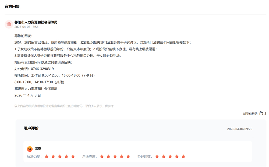This screenshot has width=269, height=167.
Task: Click the line starting 3.需要持参保人身份证
Action: coord(68,56)
